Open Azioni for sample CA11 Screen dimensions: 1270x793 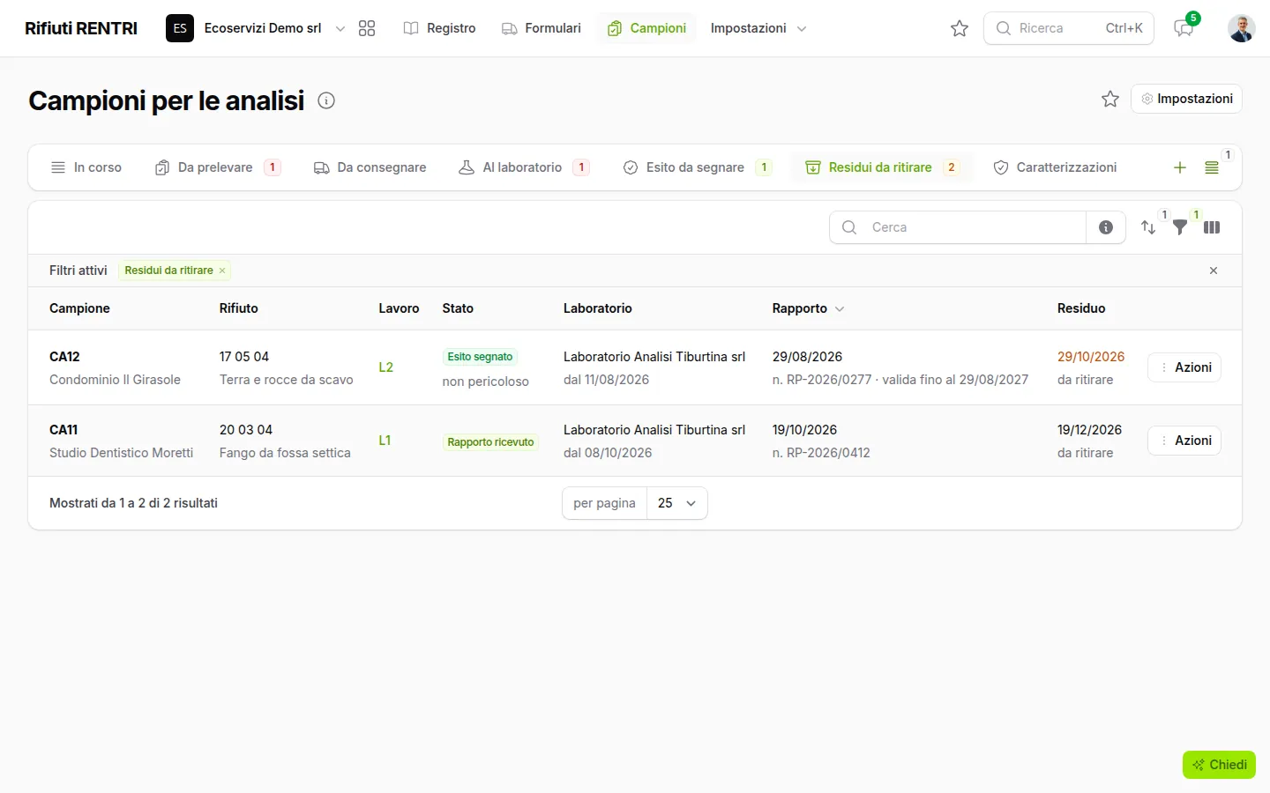click(x=1184, y=441)
